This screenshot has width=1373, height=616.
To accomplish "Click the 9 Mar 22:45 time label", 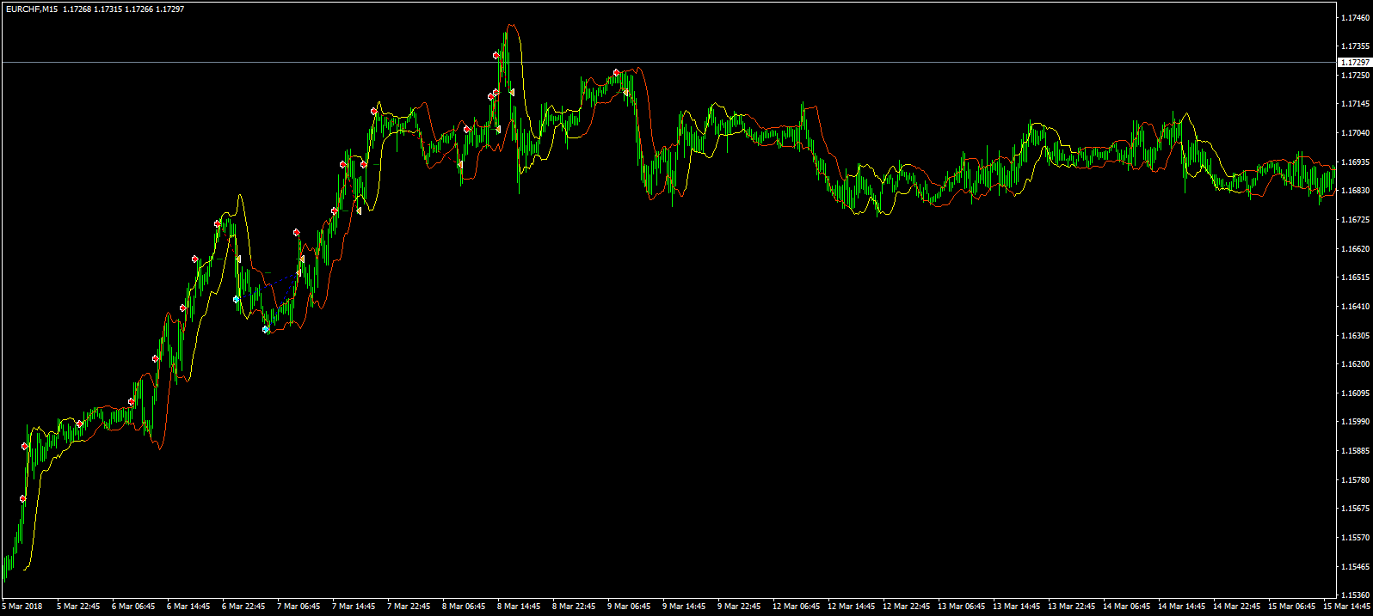I will click(739, 607).
